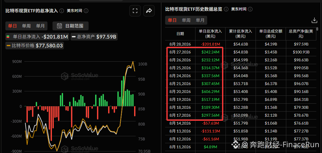Select 单周 tab in the history table
The width and height of the screenshot is (322, 153).
[x=186, y=20]
